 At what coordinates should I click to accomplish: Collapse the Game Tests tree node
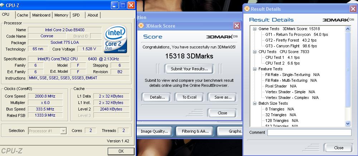click(x=255, y=29)
